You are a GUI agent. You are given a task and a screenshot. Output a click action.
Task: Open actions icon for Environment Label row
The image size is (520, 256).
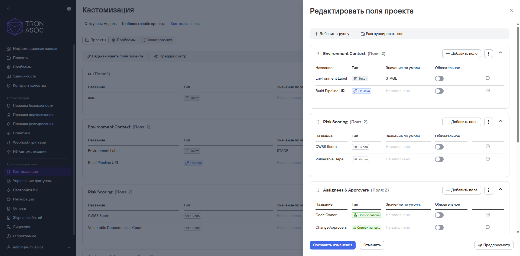tap(488, 78)
